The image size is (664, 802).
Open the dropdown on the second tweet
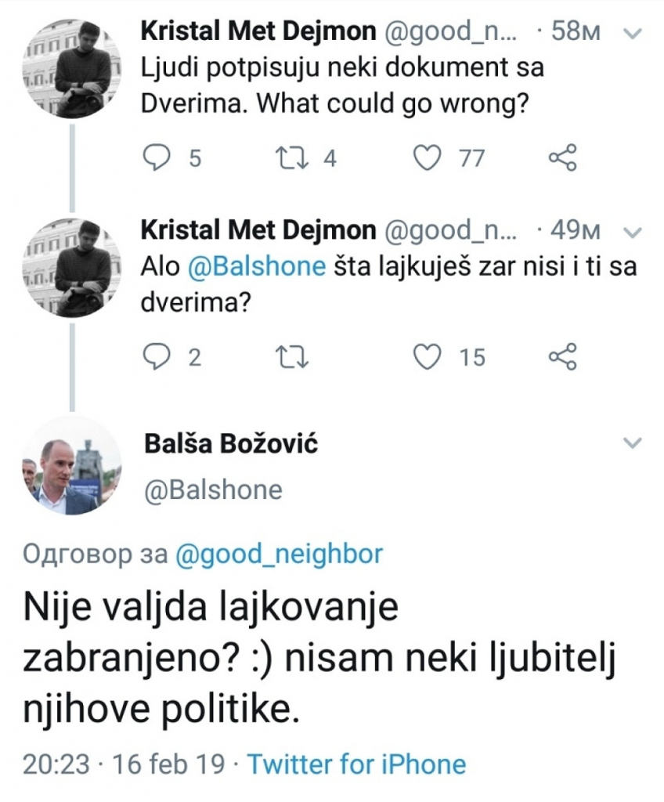point(631,229)
